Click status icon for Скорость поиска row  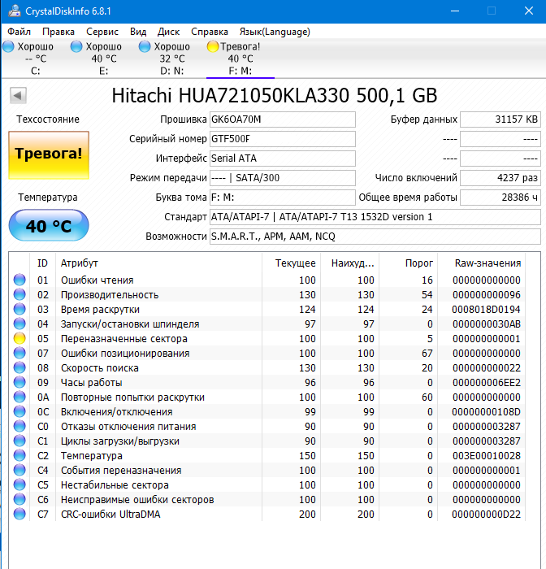19,367
